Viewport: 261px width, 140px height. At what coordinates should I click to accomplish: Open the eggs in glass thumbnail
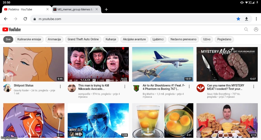point(163,120)
